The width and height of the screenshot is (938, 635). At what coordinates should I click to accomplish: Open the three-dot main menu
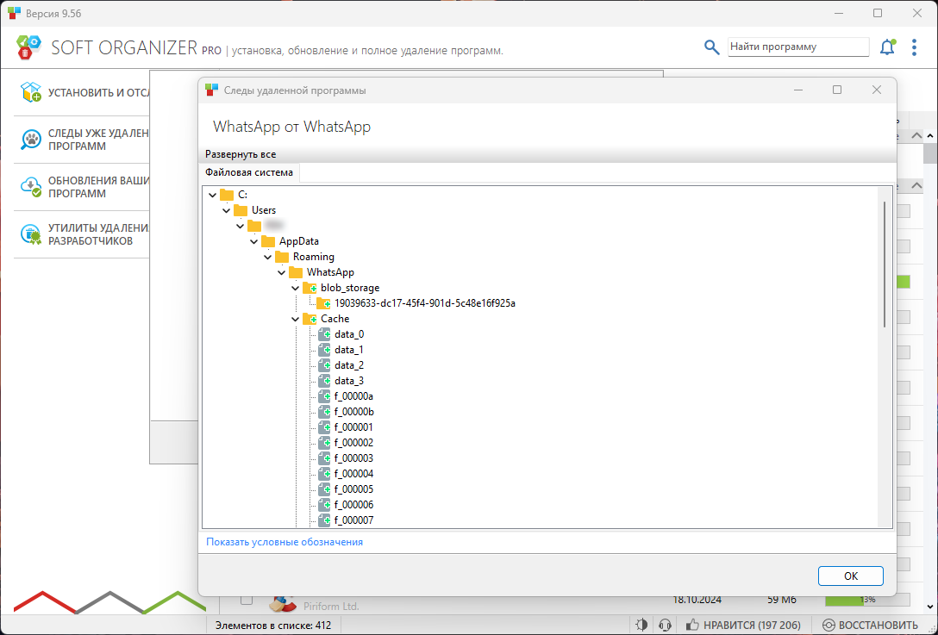pos(914,47)
